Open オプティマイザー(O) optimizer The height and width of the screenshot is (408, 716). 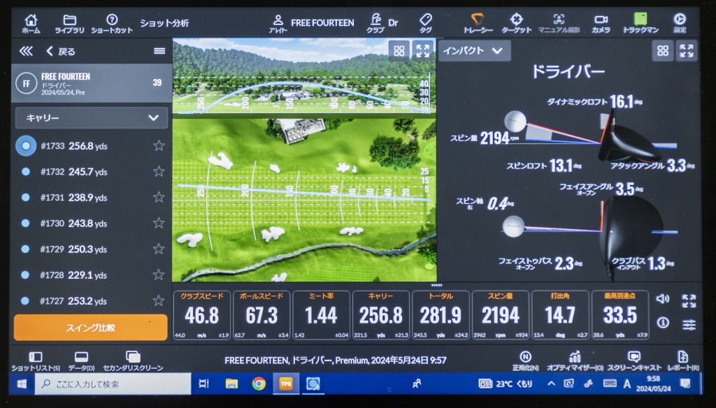[575, 361]
